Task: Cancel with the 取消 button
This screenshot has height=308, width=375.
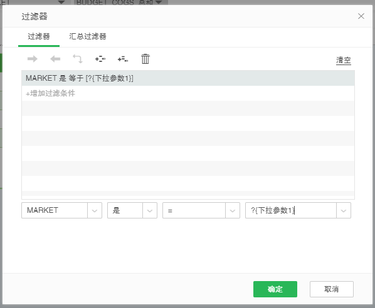Action: [332, 289]
